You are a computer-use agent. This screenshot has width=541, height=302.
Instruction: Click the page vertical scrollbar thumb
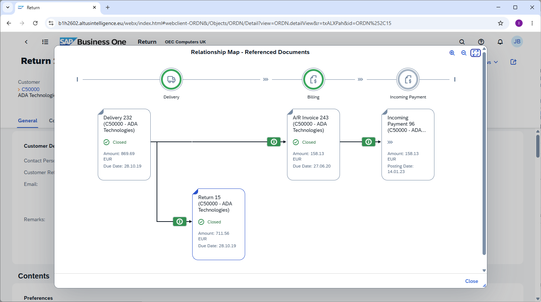(x=538, y=146)
